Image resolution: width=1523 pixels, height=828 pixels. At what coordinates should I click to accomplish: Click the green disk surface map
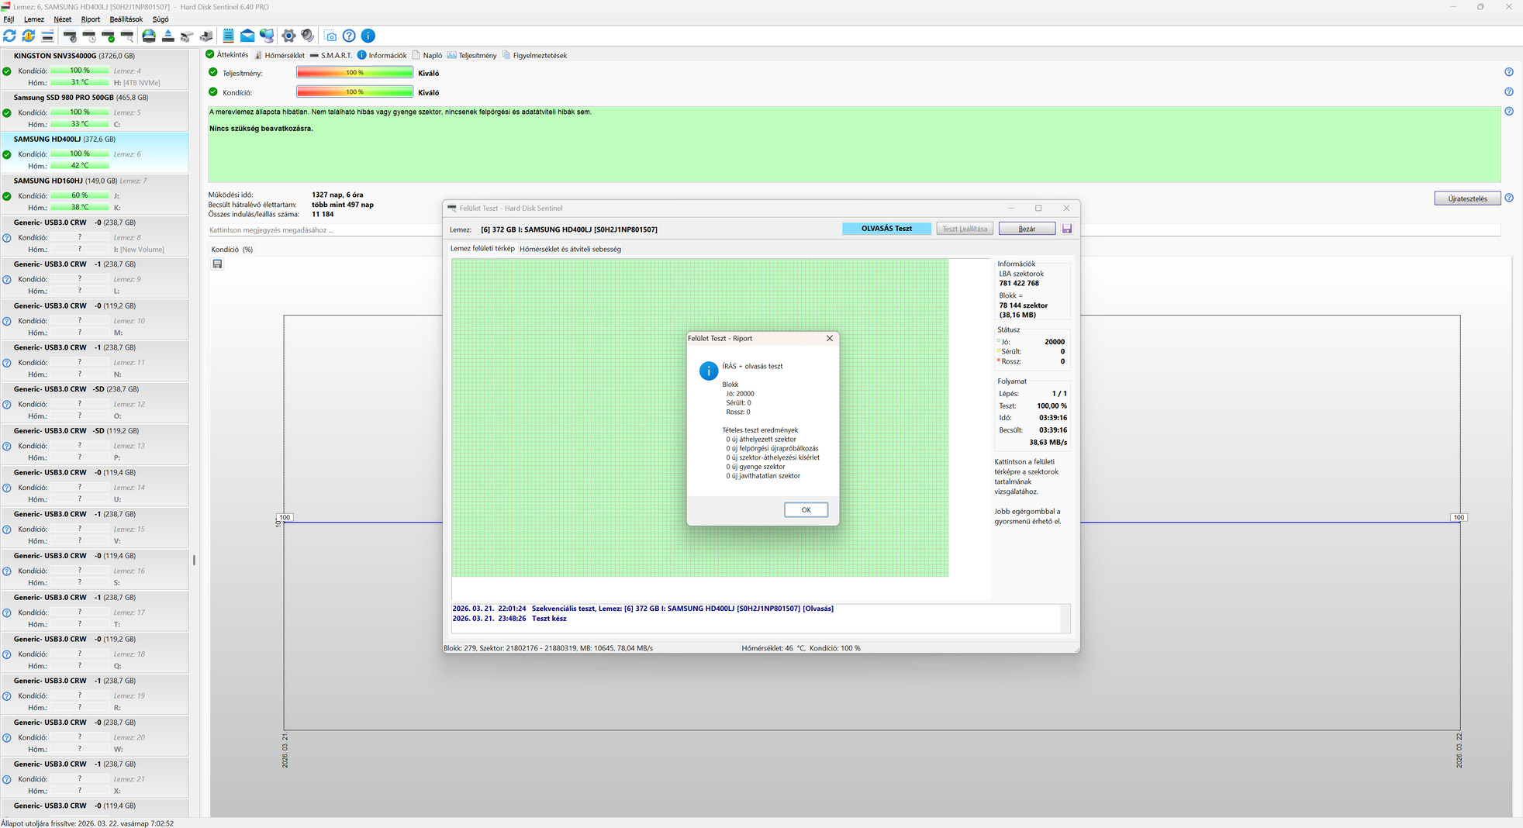[699, 418]
